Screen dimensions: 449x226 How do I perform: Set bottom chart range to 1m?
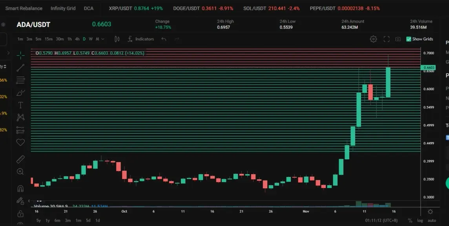78,220
